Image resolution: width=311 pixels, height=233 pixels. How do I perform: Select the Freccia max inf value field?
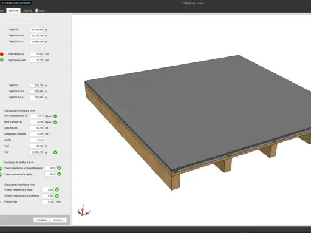click(37, 60)
